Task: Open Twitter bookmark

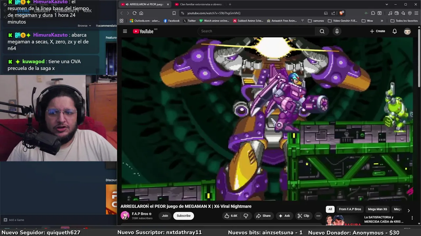Action: tap(189, 21)
